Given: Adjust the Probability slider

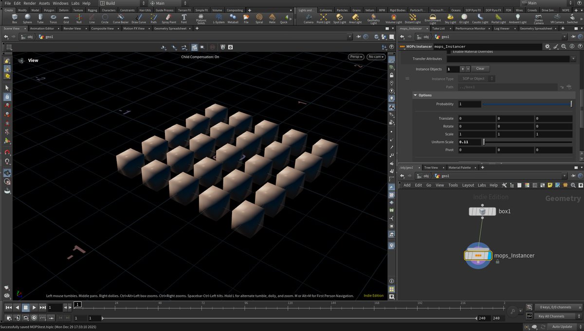Looking at the screenshot, I should click(528, 104).
